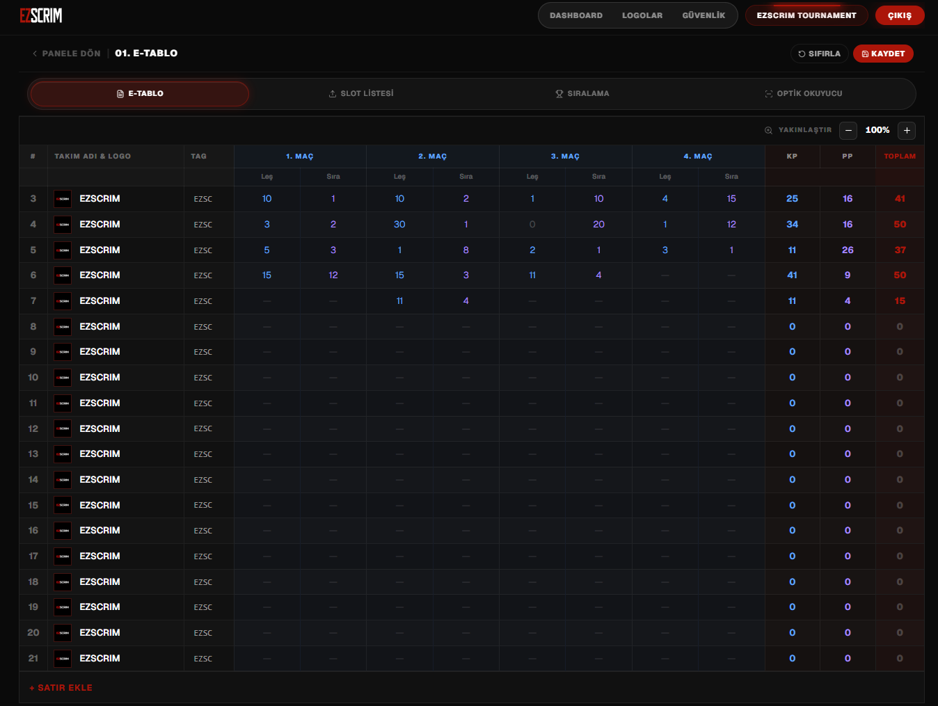Select the E-TABLO tab
938x706 pixels.
[x=140, y=94]
